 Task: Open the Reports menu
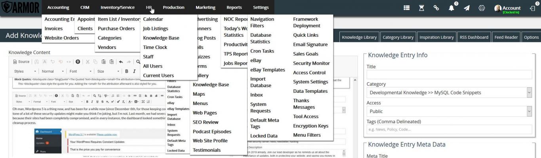pos(234,8)
